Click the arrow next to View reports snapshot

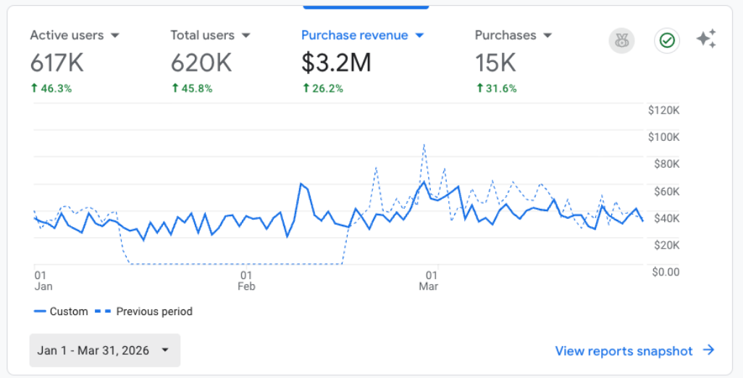tap(708, 350)
